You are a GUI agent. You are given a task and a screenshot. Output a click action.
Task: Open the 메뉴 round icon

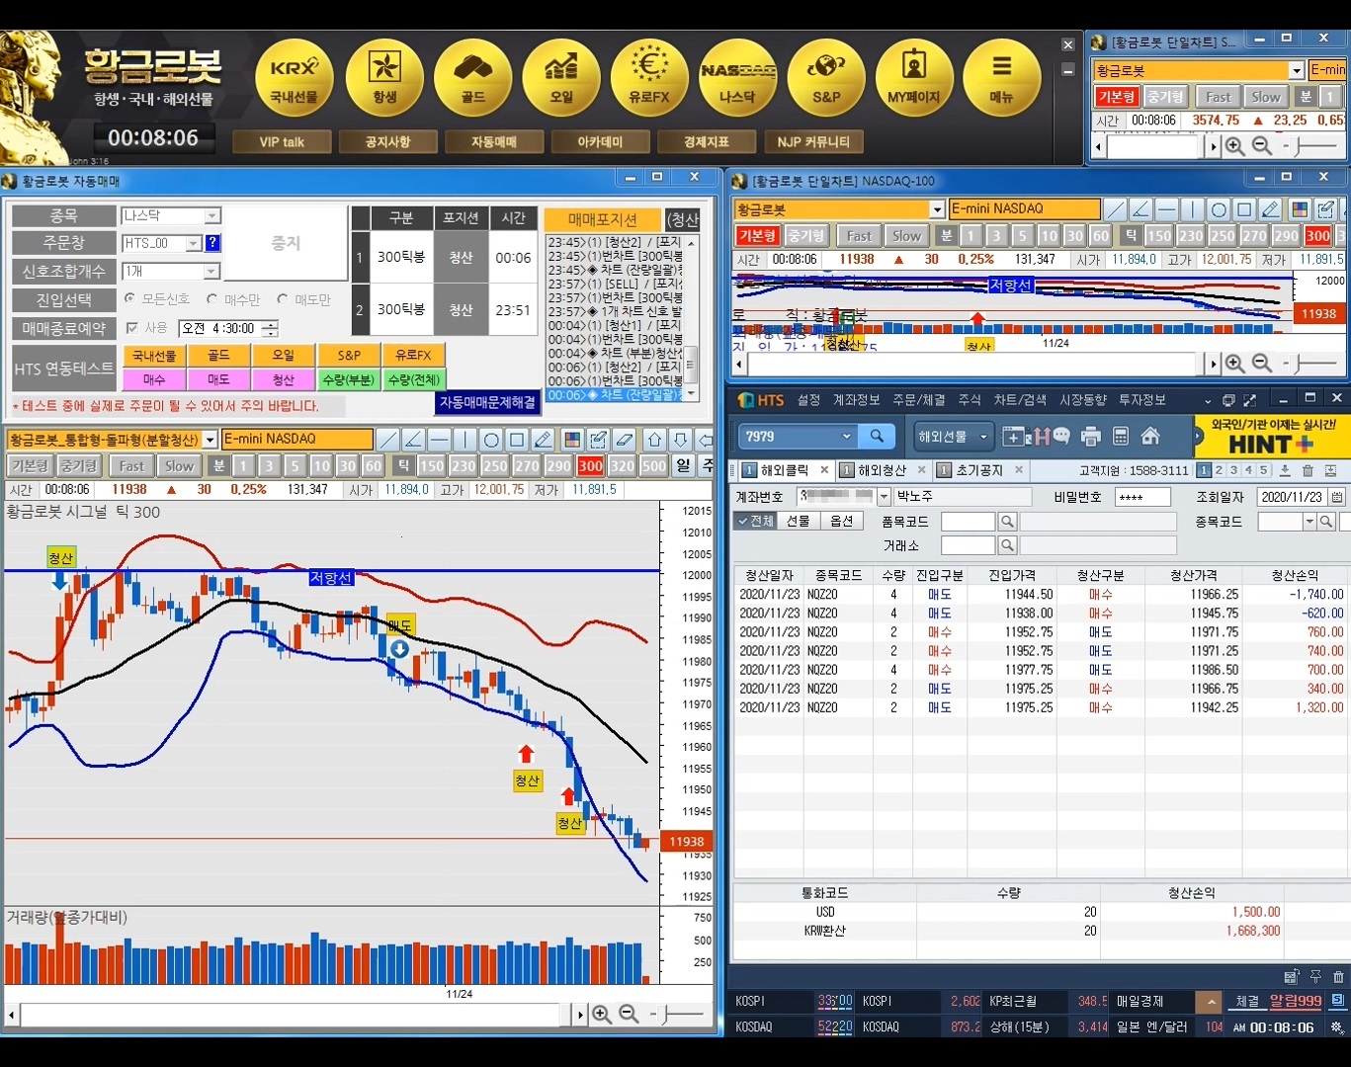tap(1002, 79)
